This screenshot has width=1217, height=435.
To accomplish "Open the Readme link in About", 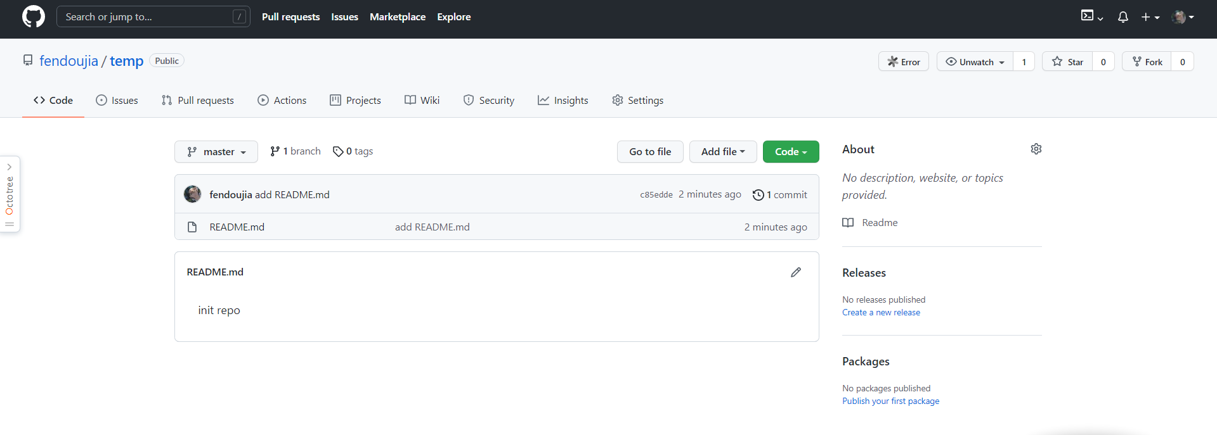I will (870, 222).
